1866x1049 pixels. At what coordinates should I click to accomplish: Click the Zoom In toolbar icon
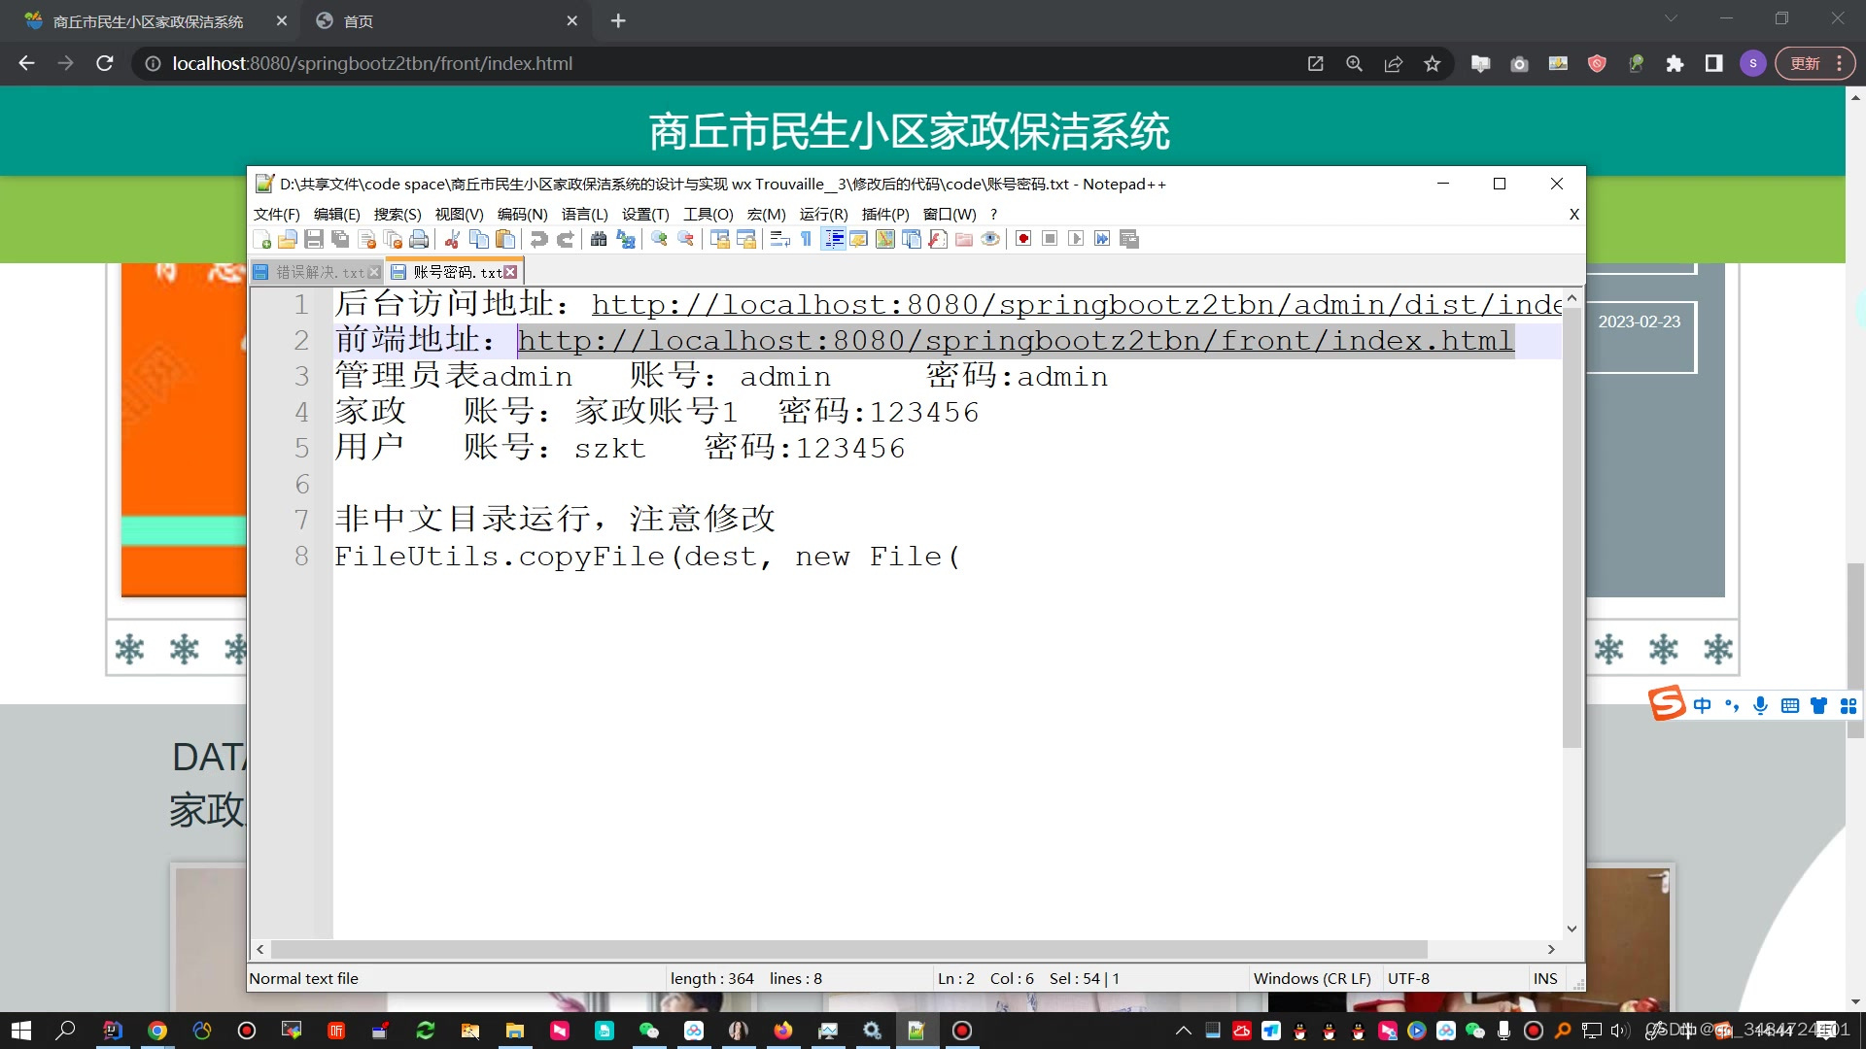point(660,239)
